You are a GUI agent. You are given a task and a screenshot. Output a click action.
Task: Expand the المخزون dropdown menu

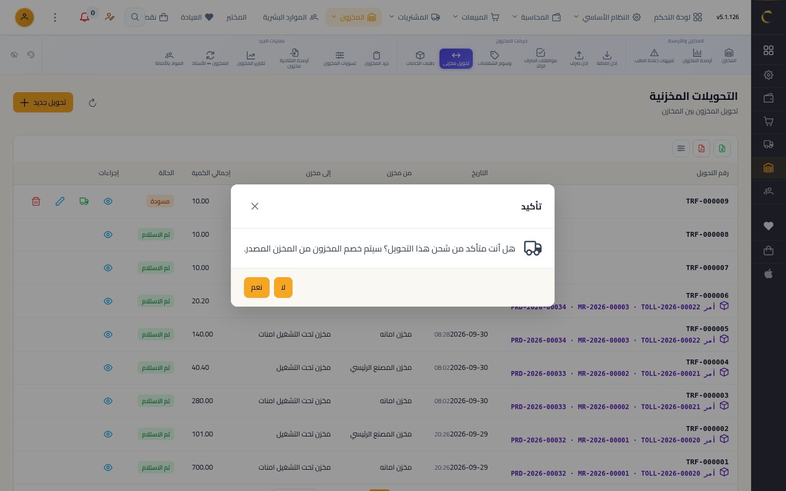pyautogui.click(x=354, y=17)
